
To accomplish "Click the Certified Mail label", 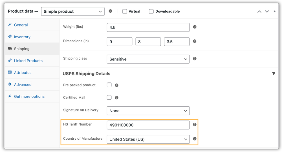I will coord(74,97).
